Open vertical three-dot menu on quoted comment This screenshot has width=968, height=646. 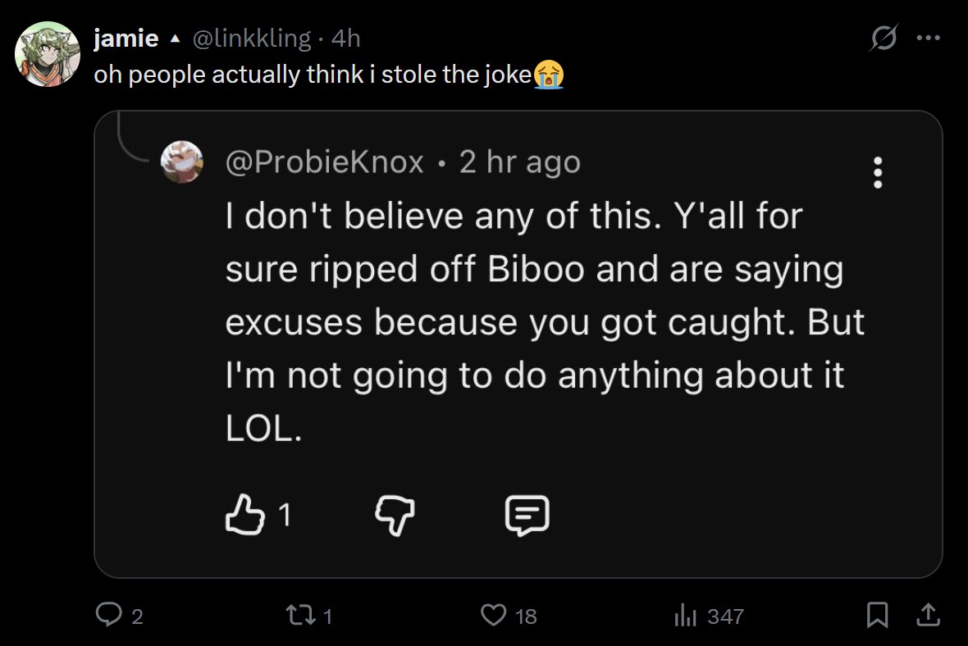878,173
